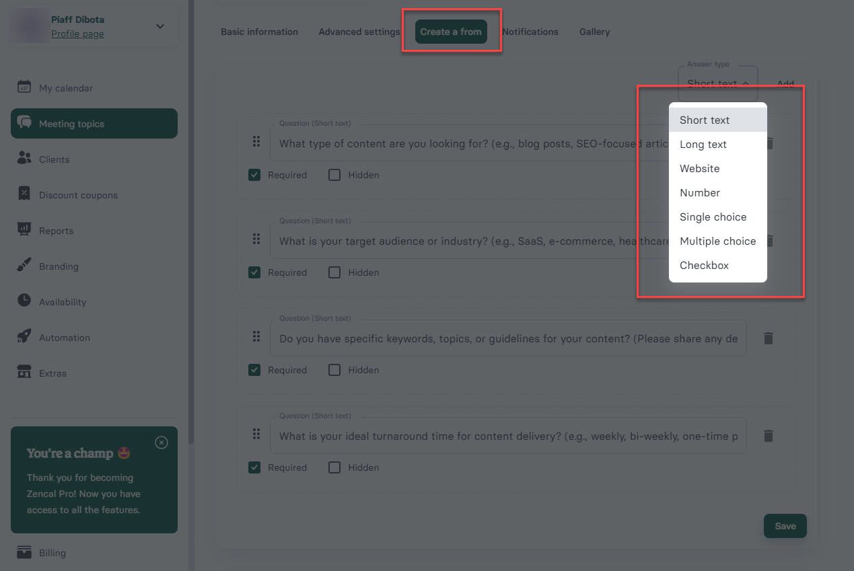Expand the Piaff Dibota profile menu
The width and height of the screenshot is (854, 571).
[x=159, y=27]
